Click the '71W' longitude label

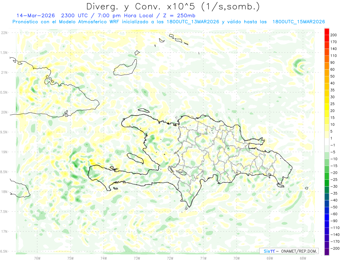coord(203,258)
